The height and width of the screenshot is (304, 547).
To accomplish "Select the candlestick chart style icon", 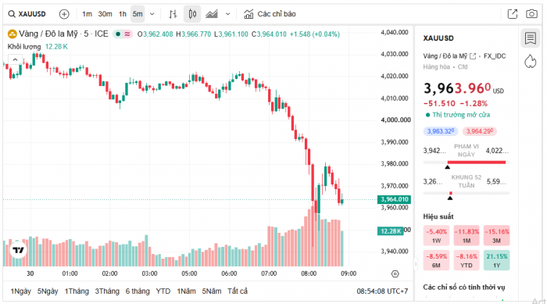I will point(192,14).
